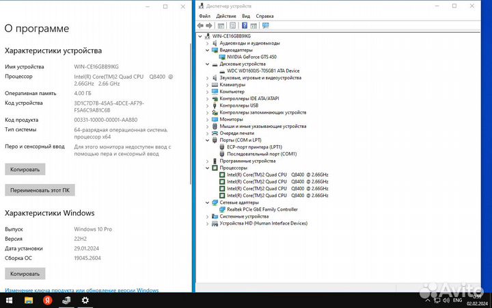Open the Файл menu
Image resolution: width=492 pixels, height=308 pixels.
tap(204, 16)
